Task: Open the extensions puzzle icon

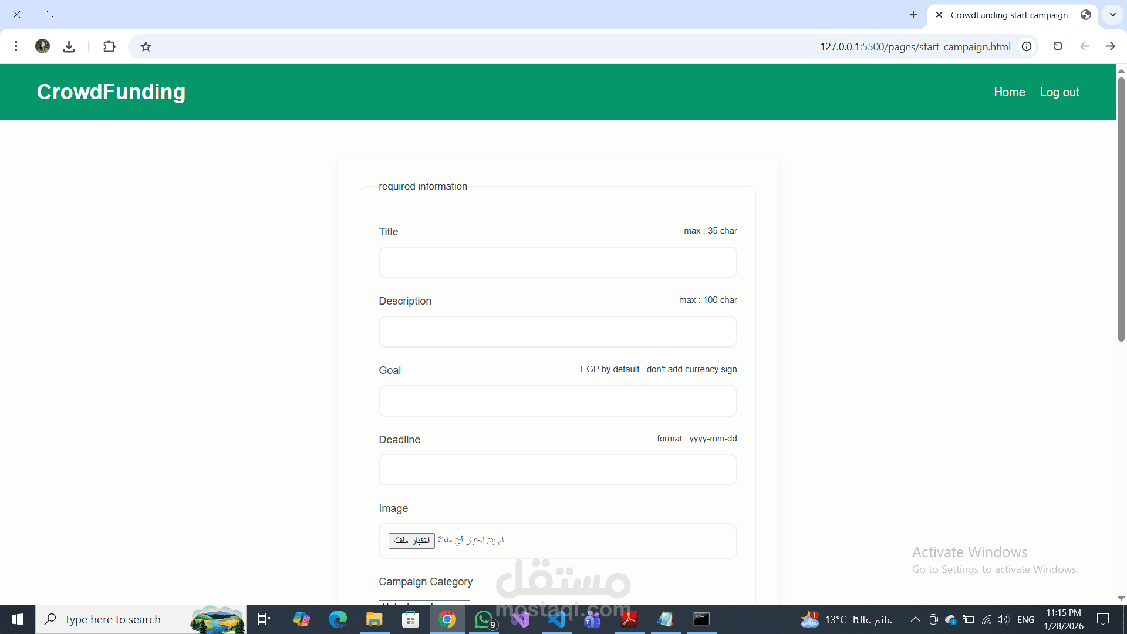Action: pos(109,46)
